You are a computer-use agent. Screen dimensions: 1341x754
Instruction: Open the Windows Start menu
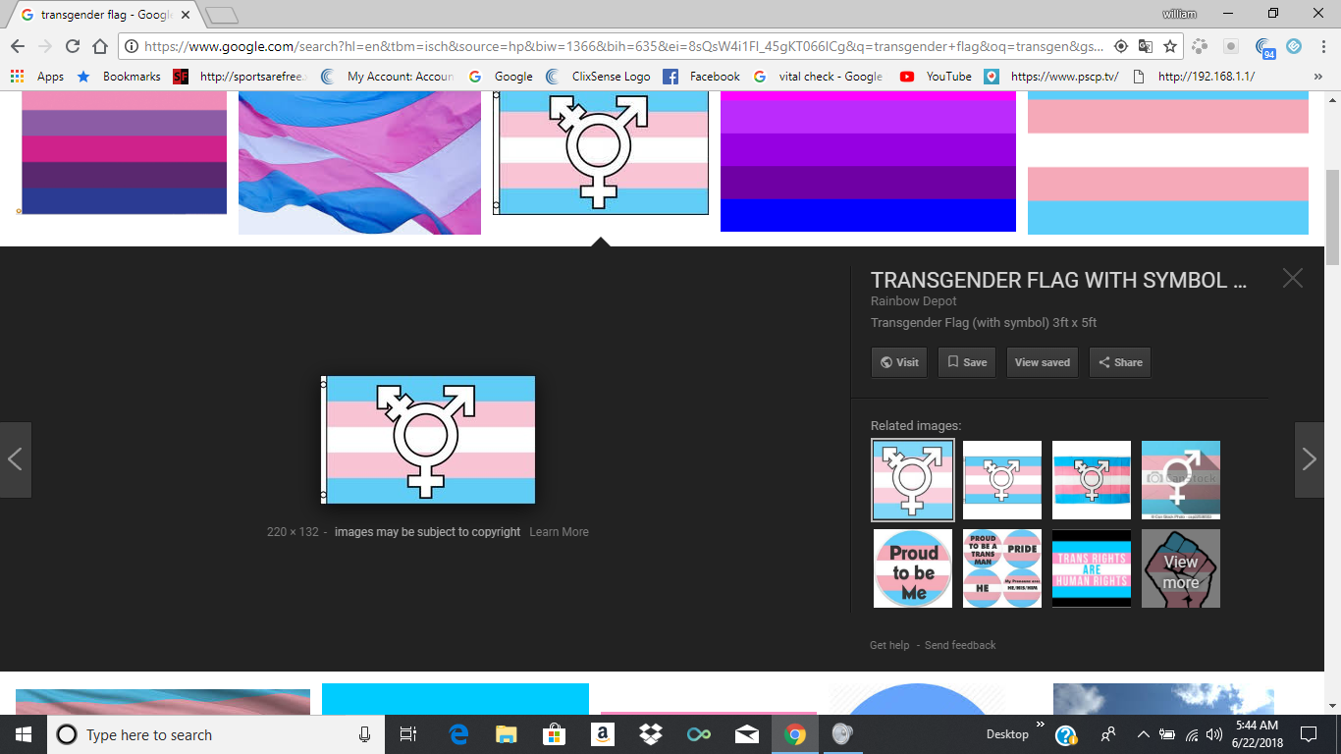(x=23, y=734)
